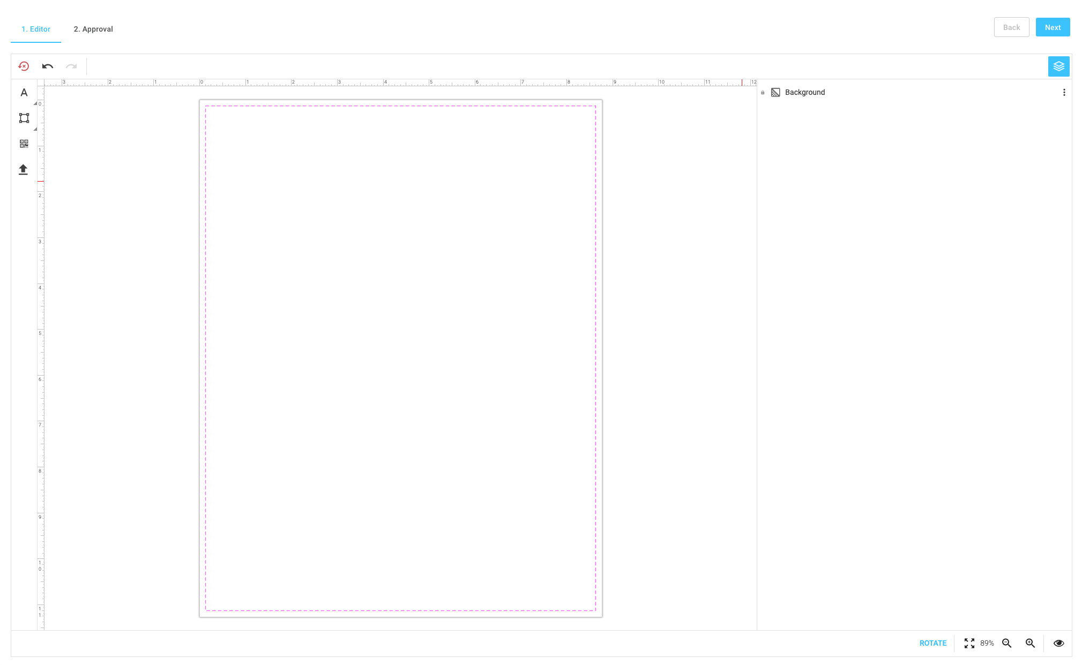Select the Editor tab
This screenshot has height=665, width=1082.
point(36,29)
